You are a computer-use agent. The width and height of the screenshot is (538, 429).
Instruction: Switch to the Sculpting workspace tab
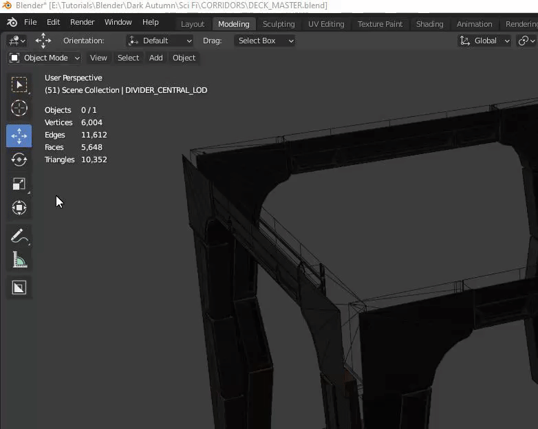click(279, 24)
